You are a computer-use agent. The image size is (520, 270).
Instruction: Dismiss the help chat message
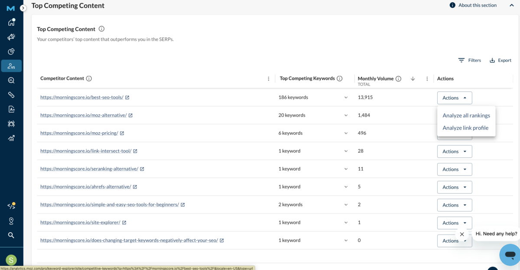click(462, 234)
